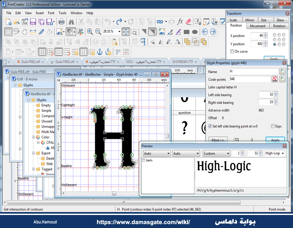
Task: Select the hand pan tool
Action: [x=25, y=32]
